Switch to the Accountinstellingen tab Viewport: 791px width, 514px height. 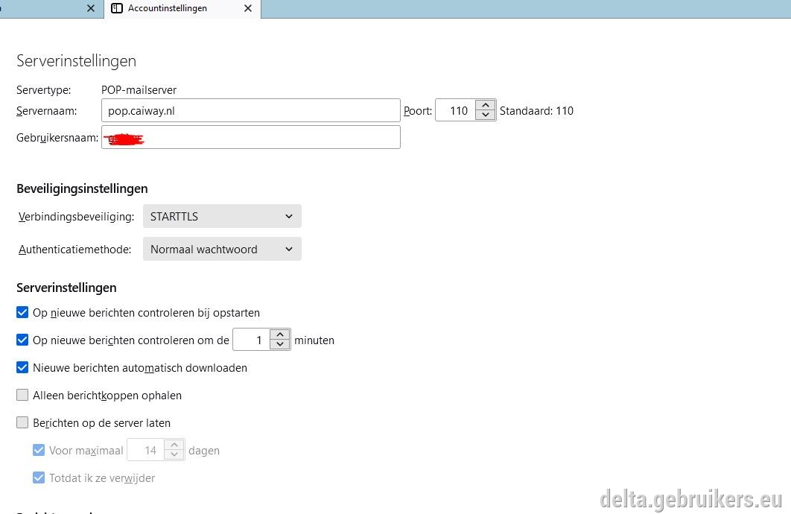182,9
